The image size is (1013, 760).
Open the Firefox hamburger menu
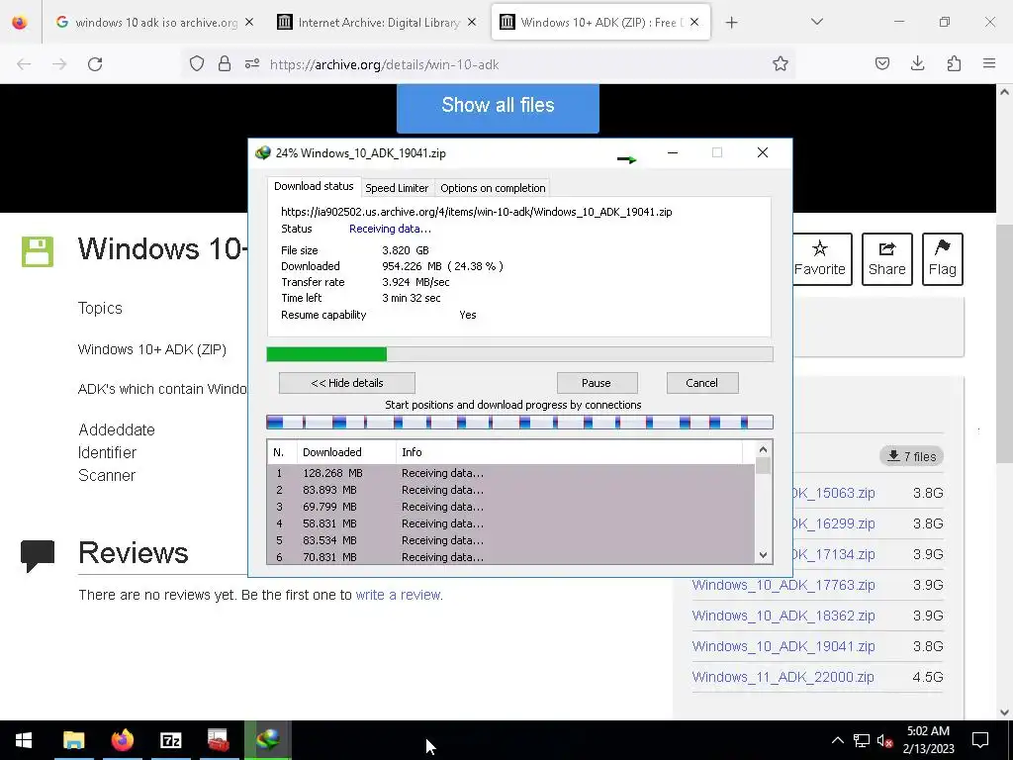pos(989,64)
